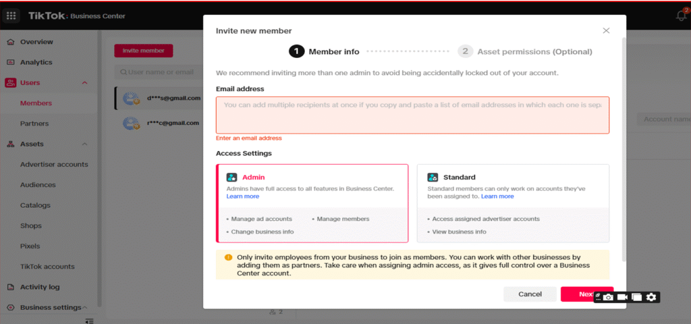Select the Standard access option

[x=513, y=203]
